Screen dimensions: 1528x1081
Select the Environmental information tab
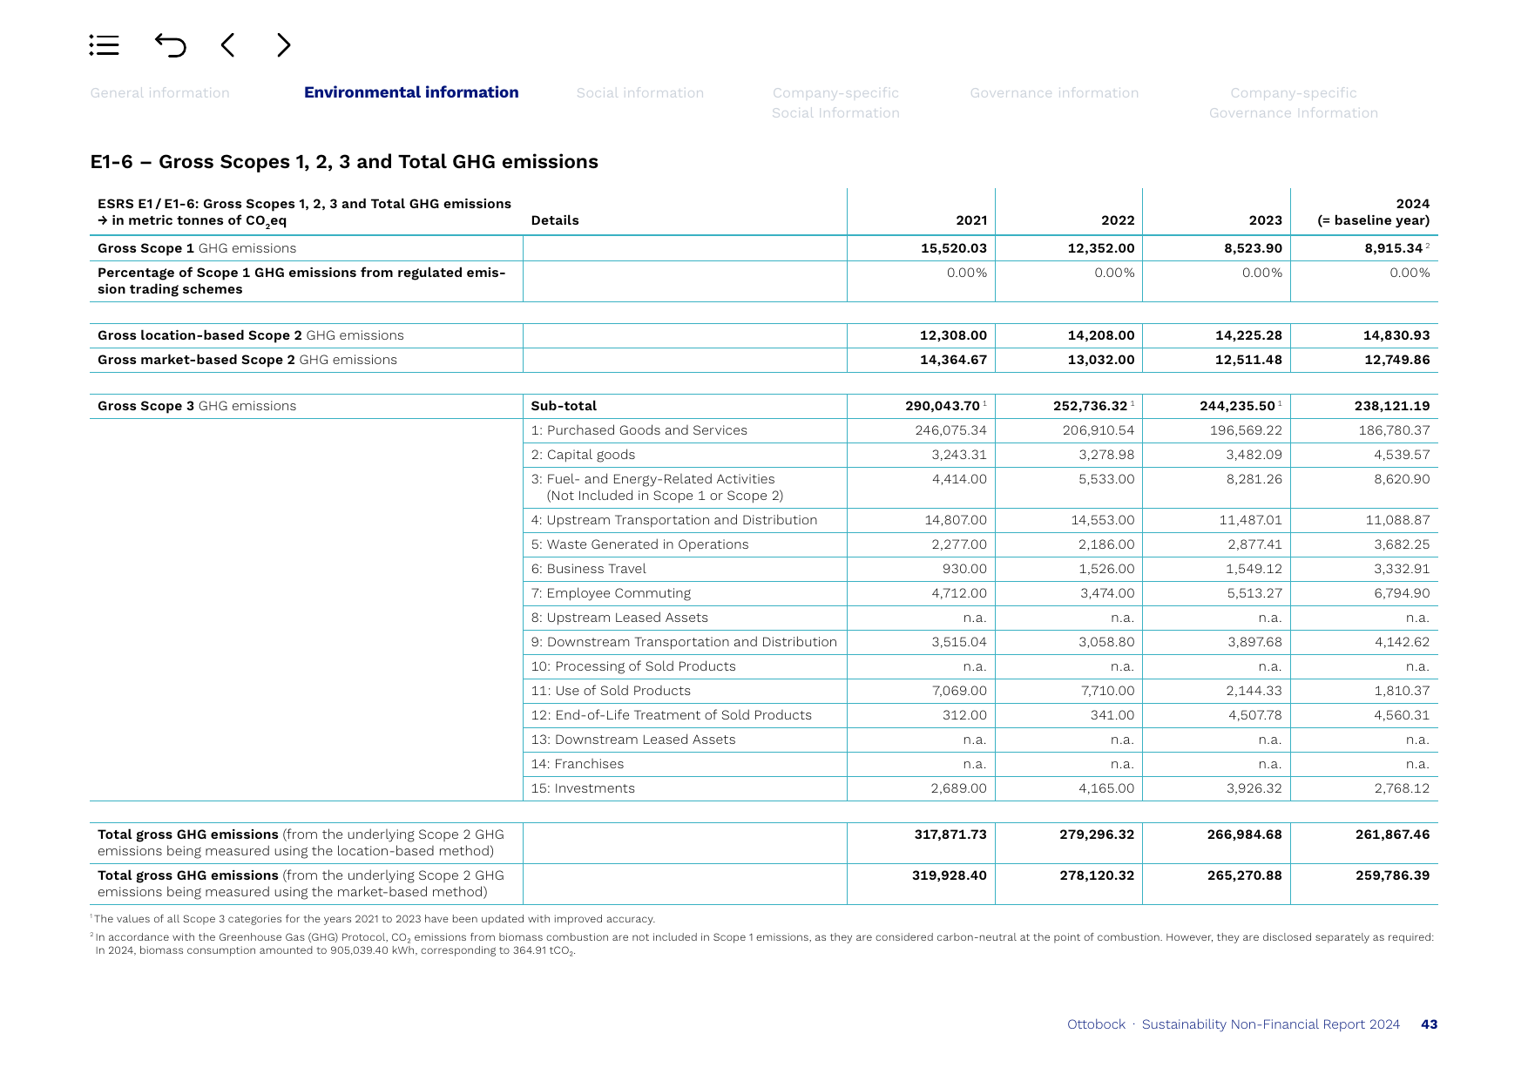pyautogui.click(x=411, y=92)
